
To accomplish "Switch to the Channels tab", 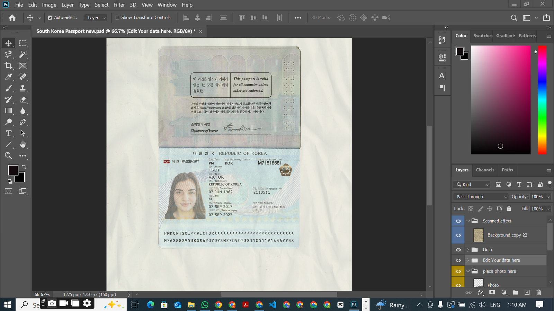I will coord(485,170).
